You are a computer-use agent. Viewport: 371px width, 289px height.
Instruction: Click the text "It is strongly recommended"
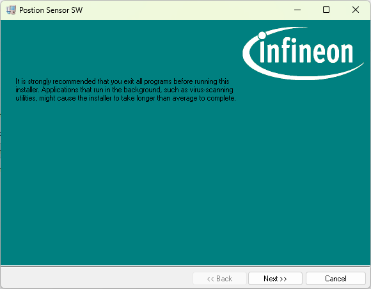[x=56, y=81]
